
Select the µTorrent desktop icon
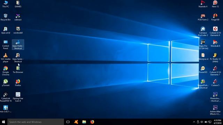coord(6,83)
